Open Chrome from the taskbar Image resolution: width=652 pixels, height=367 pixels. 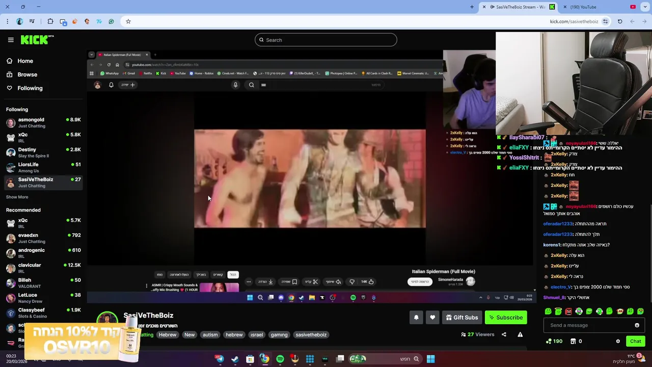tap(265, 359)
